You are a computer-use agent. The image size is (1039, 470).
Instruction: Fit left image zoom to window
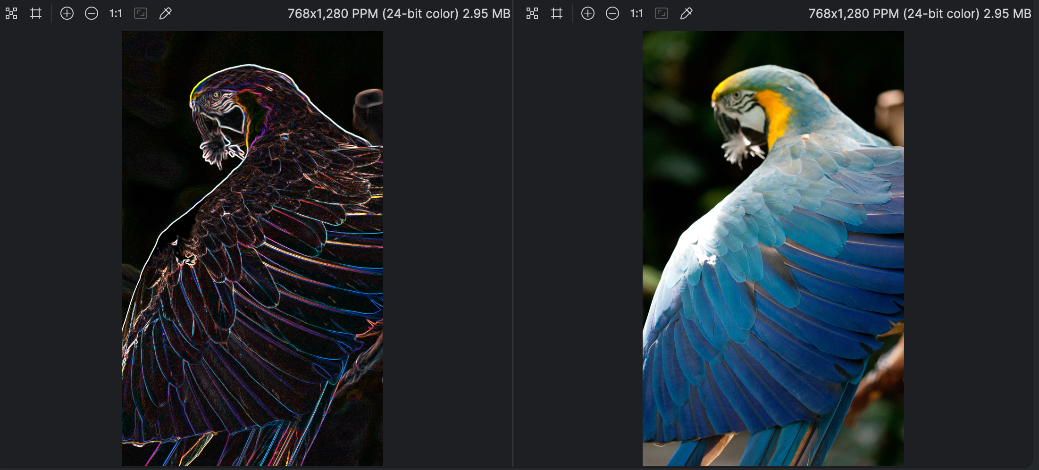tap(141, 13)
